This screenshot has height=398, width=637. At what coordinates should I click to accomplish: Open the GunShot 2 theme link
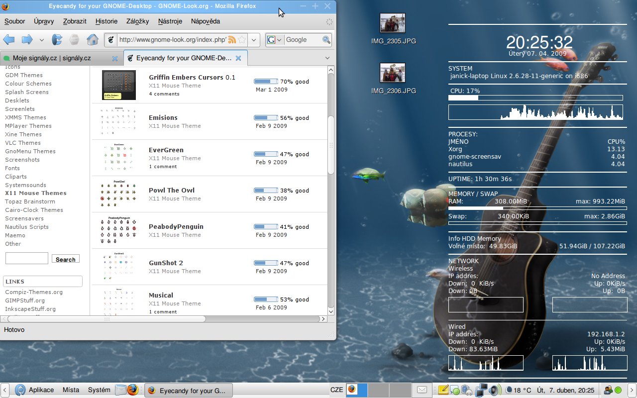click(x=166, y=263)
